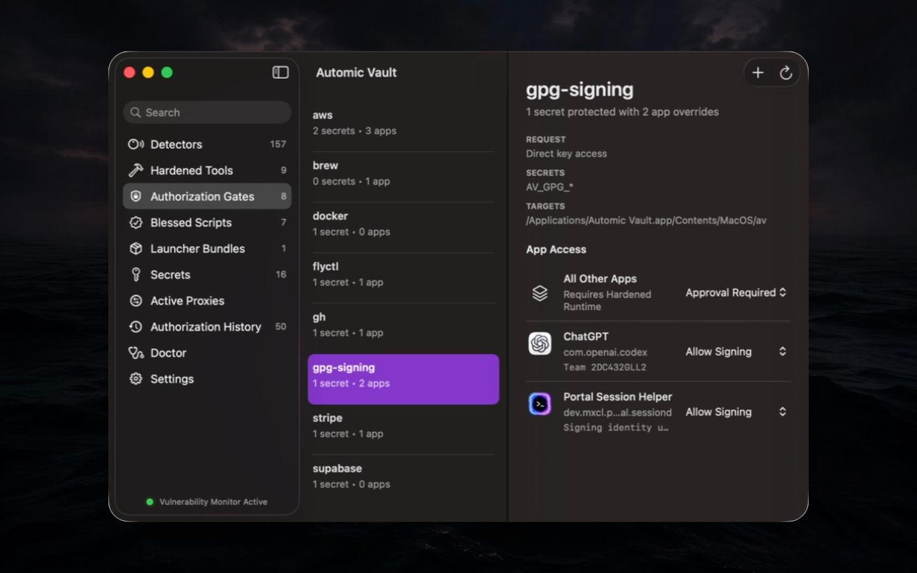Click Team 2DC432GLL2 text
This screenshot has width=917, height=573.
tap(605, 367)
